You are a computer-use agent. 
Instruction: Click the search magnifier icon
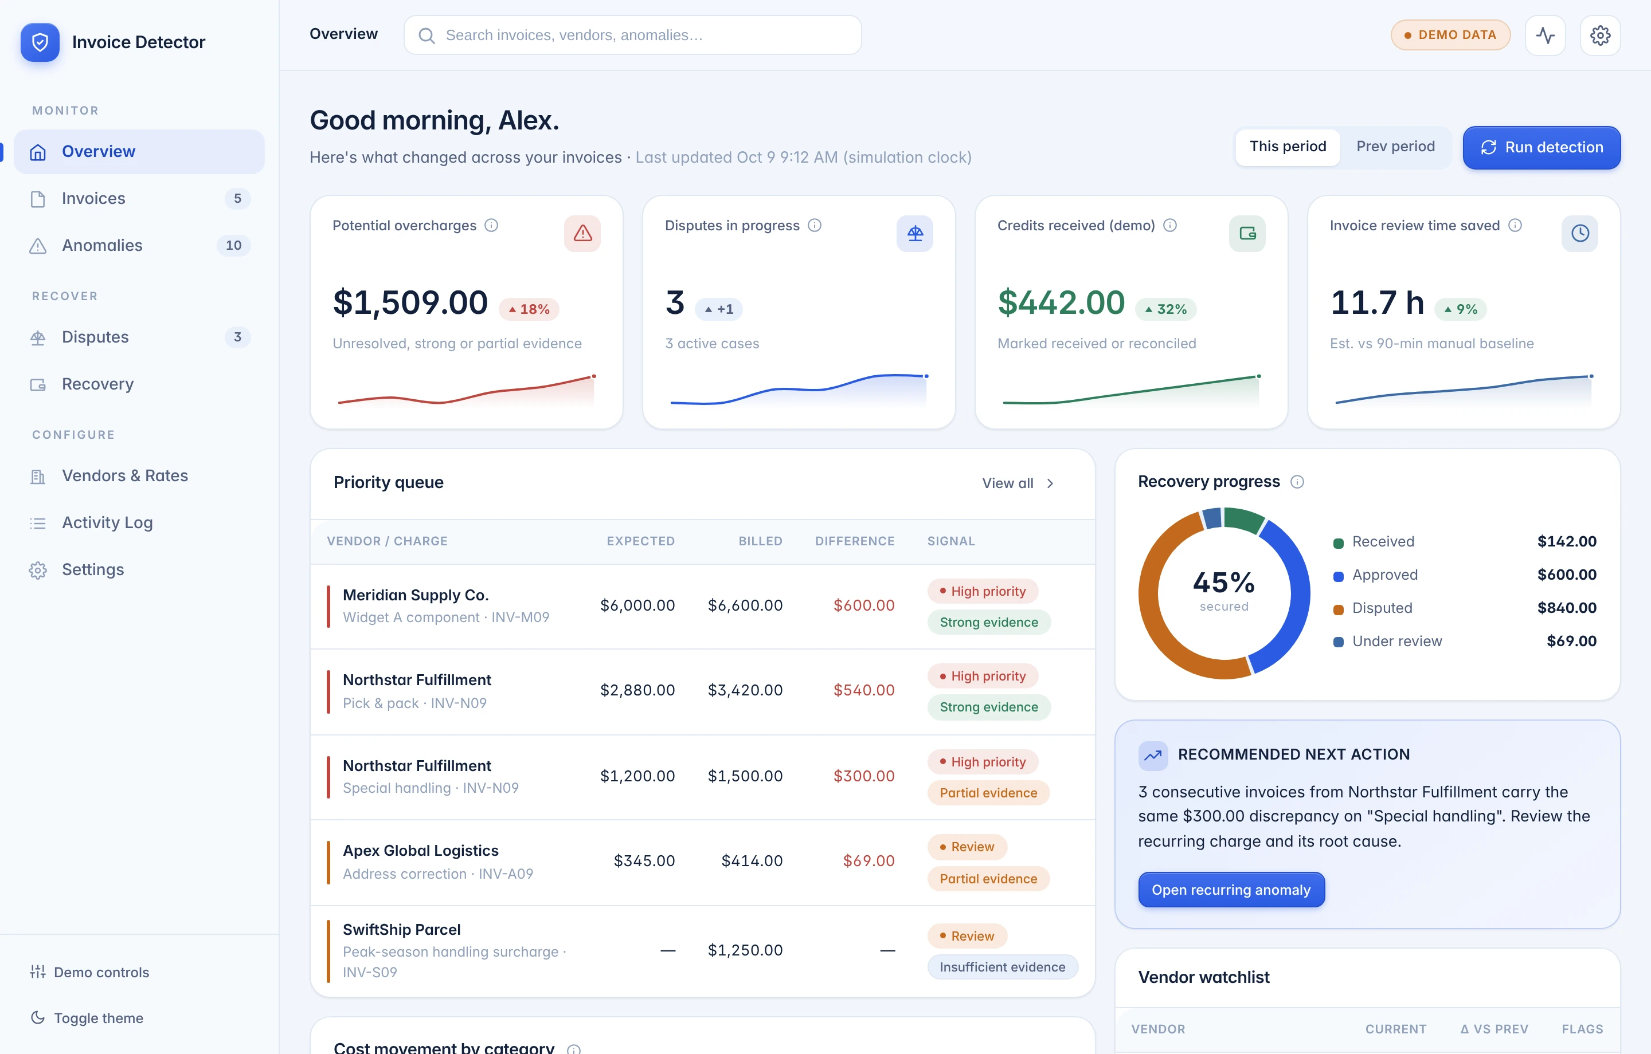(x=427, y=36)
